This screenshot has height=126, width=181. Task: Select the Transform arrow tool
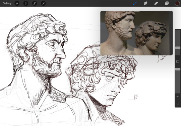point(43,3)
